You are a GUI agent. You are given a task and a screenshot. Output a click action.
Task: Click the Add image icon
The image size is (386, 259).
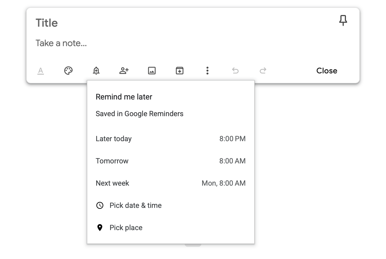[x=152, y=71]
